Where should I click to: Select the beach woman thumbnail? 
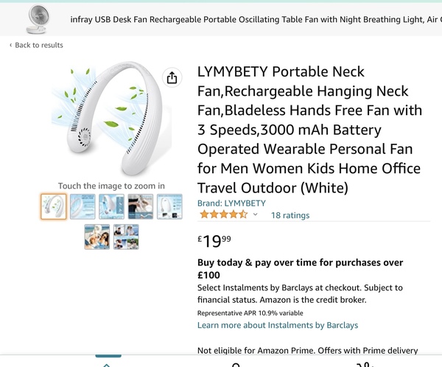[97, 237]
